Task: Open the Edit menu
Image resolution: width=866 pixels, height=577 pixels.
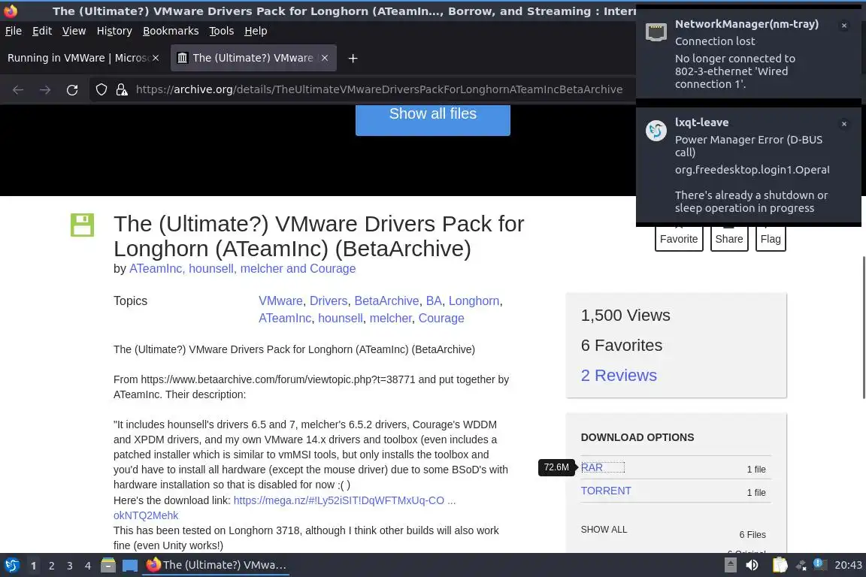Action: click(x=42, y=31)
